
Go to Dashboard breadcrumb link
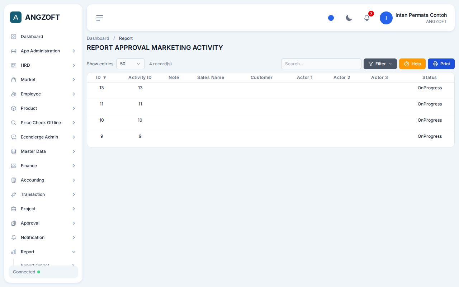click(x=98, y=38)
